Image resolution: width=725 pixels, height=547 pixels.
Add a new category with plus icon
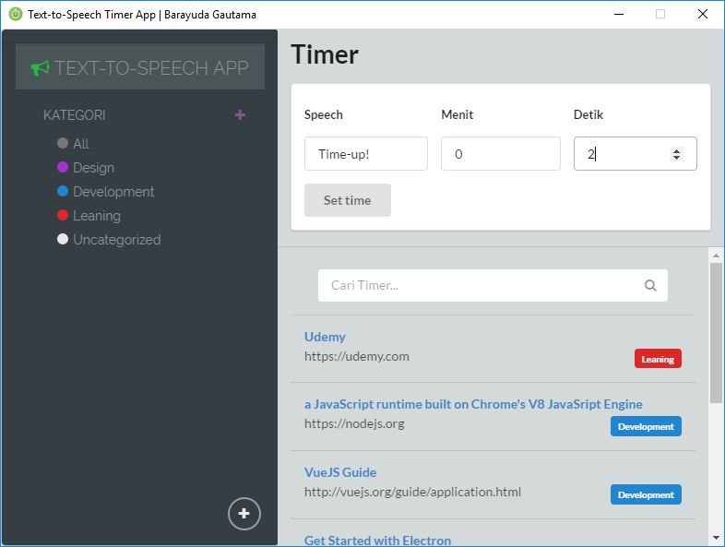click(241, 115)
